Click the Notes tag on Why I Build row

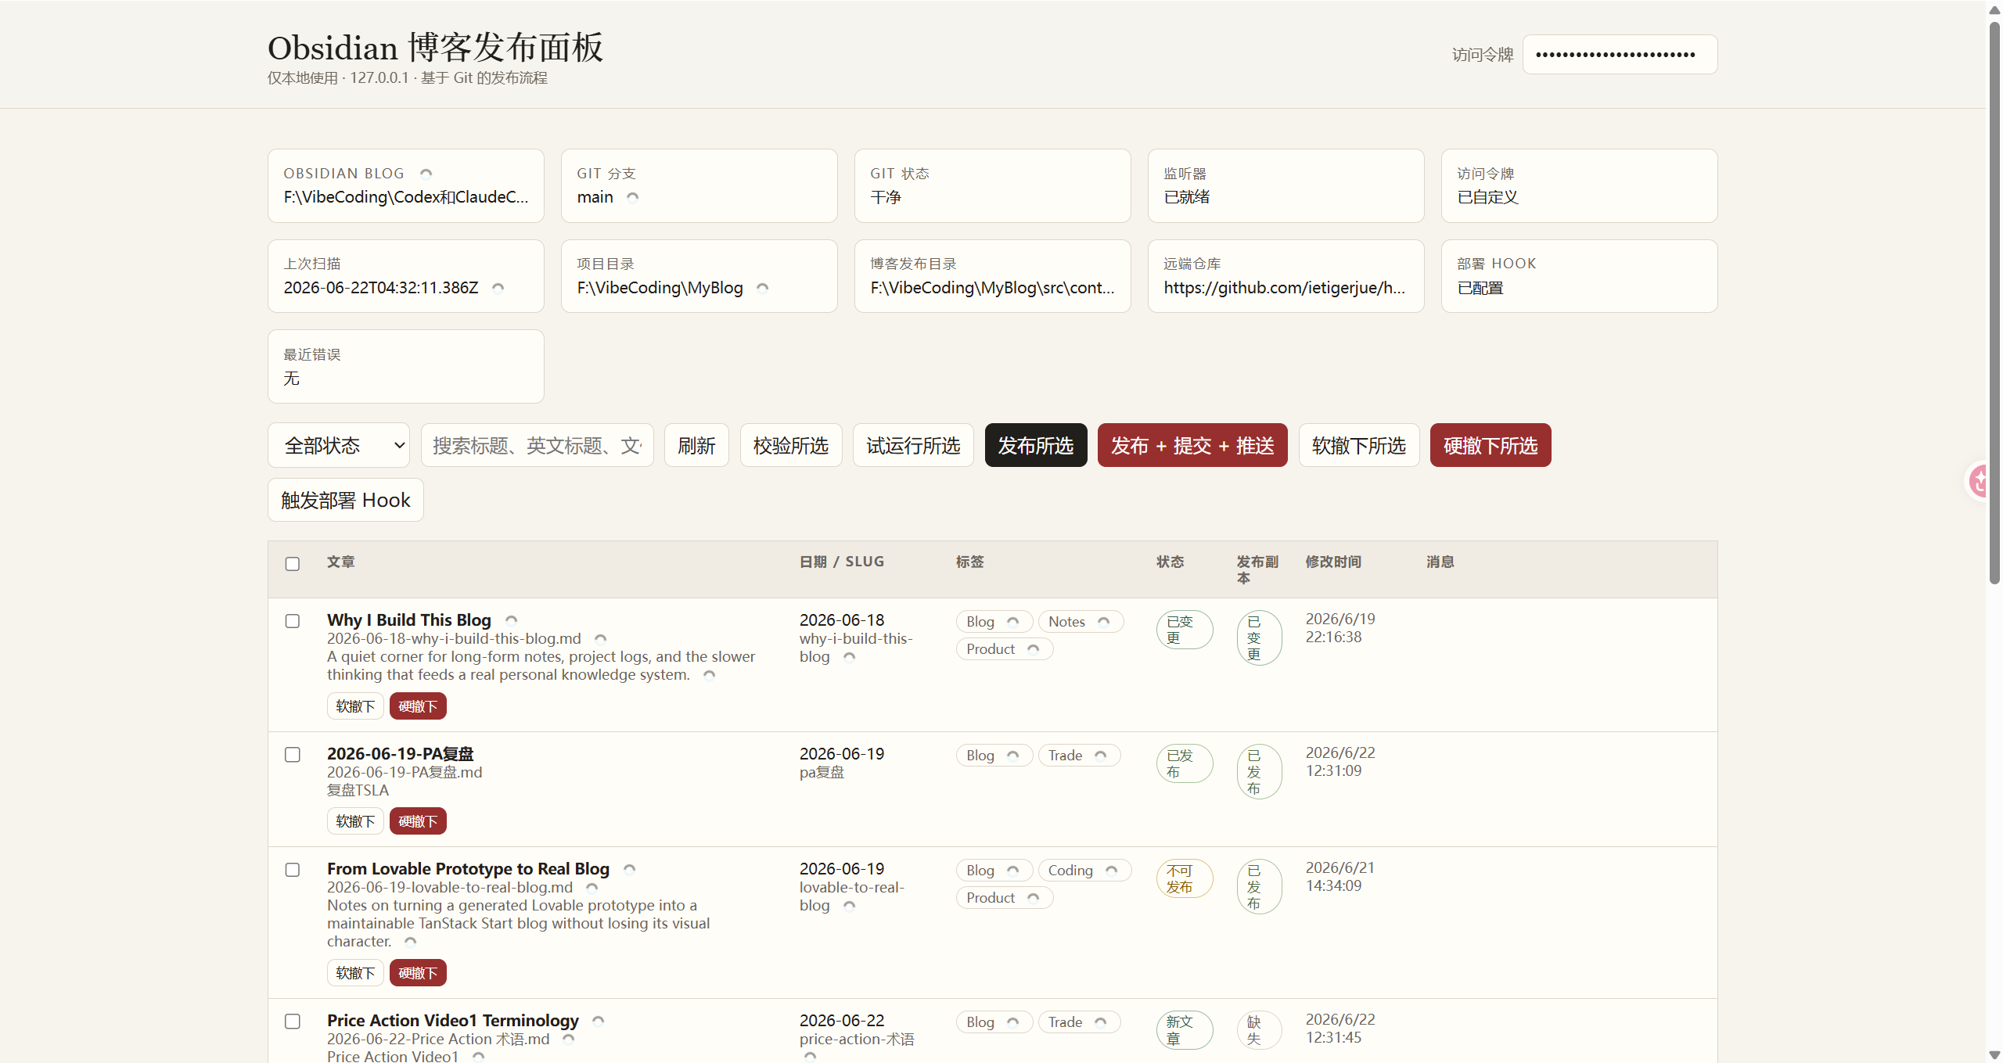(1081, 622)
